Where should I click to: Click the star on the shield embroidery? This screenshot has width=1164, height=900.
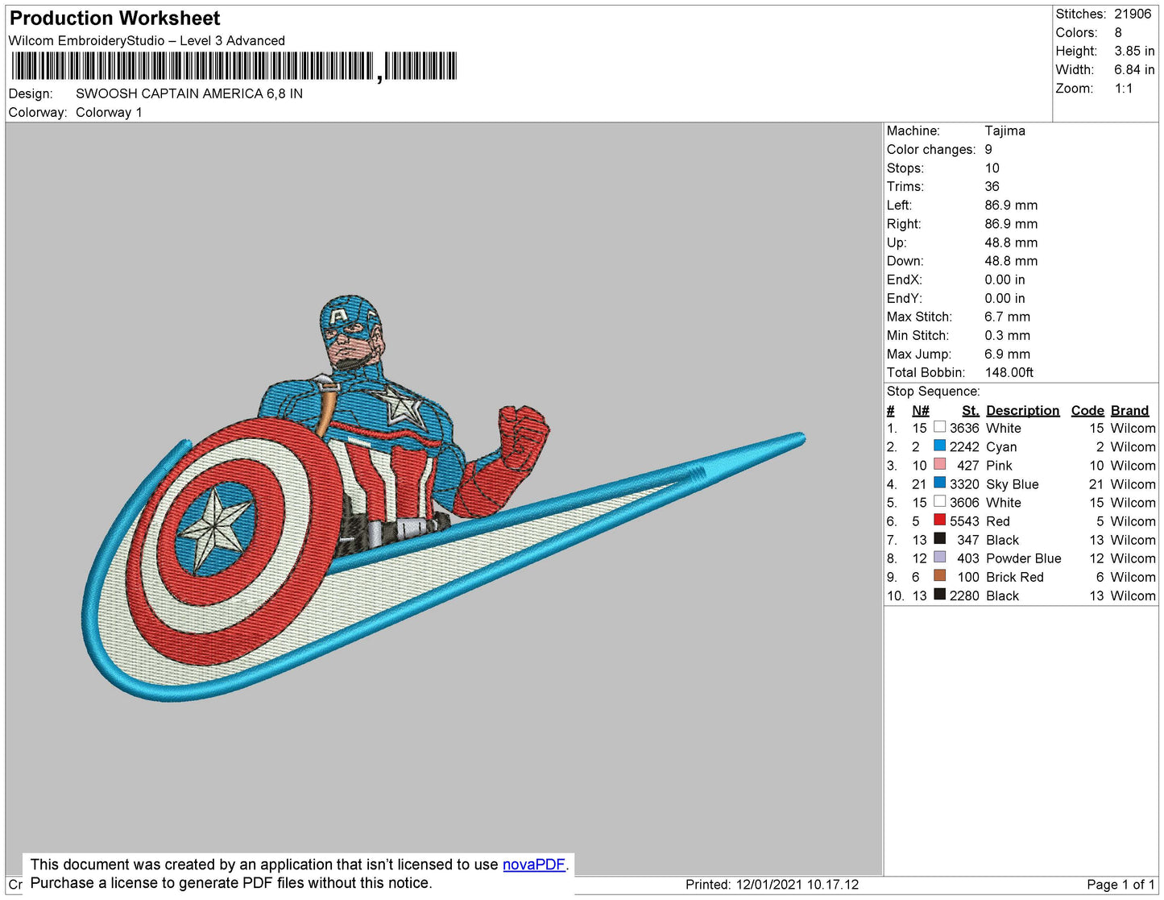214,525
